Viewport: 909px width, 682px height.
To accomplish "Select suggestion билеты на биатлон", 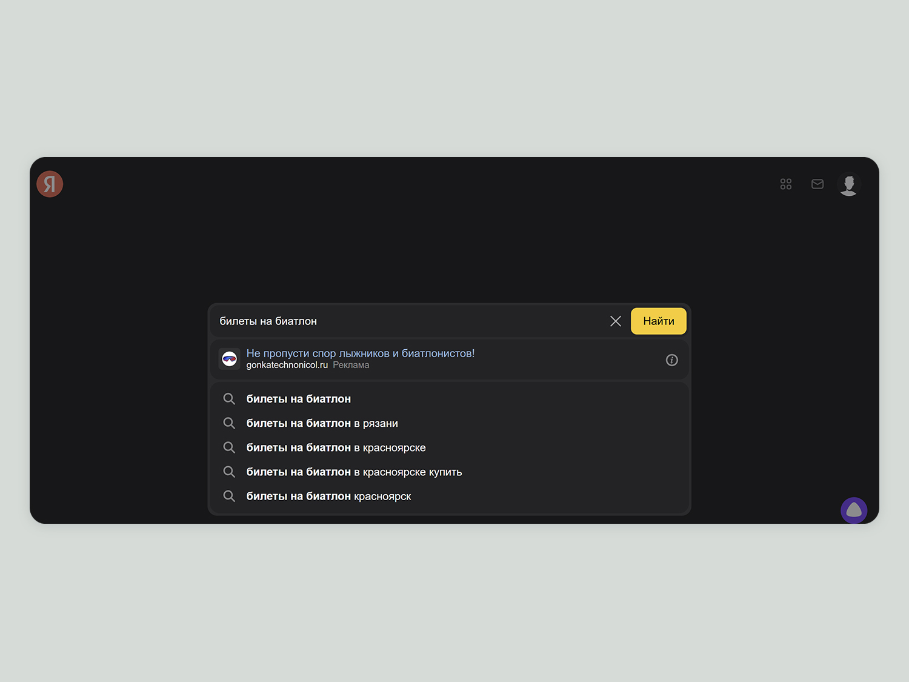I will (x=449, y=399).
